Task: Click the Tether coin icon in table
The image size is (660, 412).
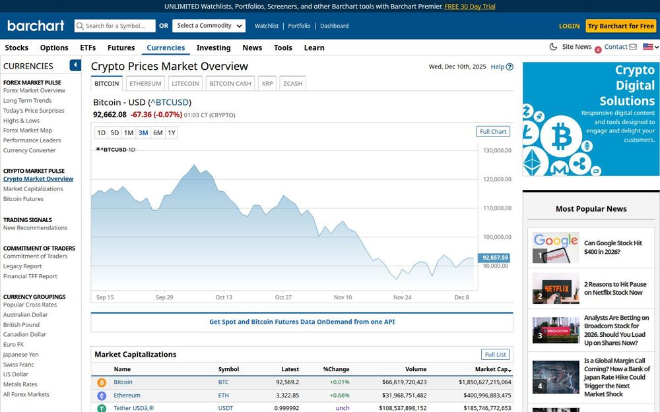Action: pyautogui.click(x=102, y=408)
